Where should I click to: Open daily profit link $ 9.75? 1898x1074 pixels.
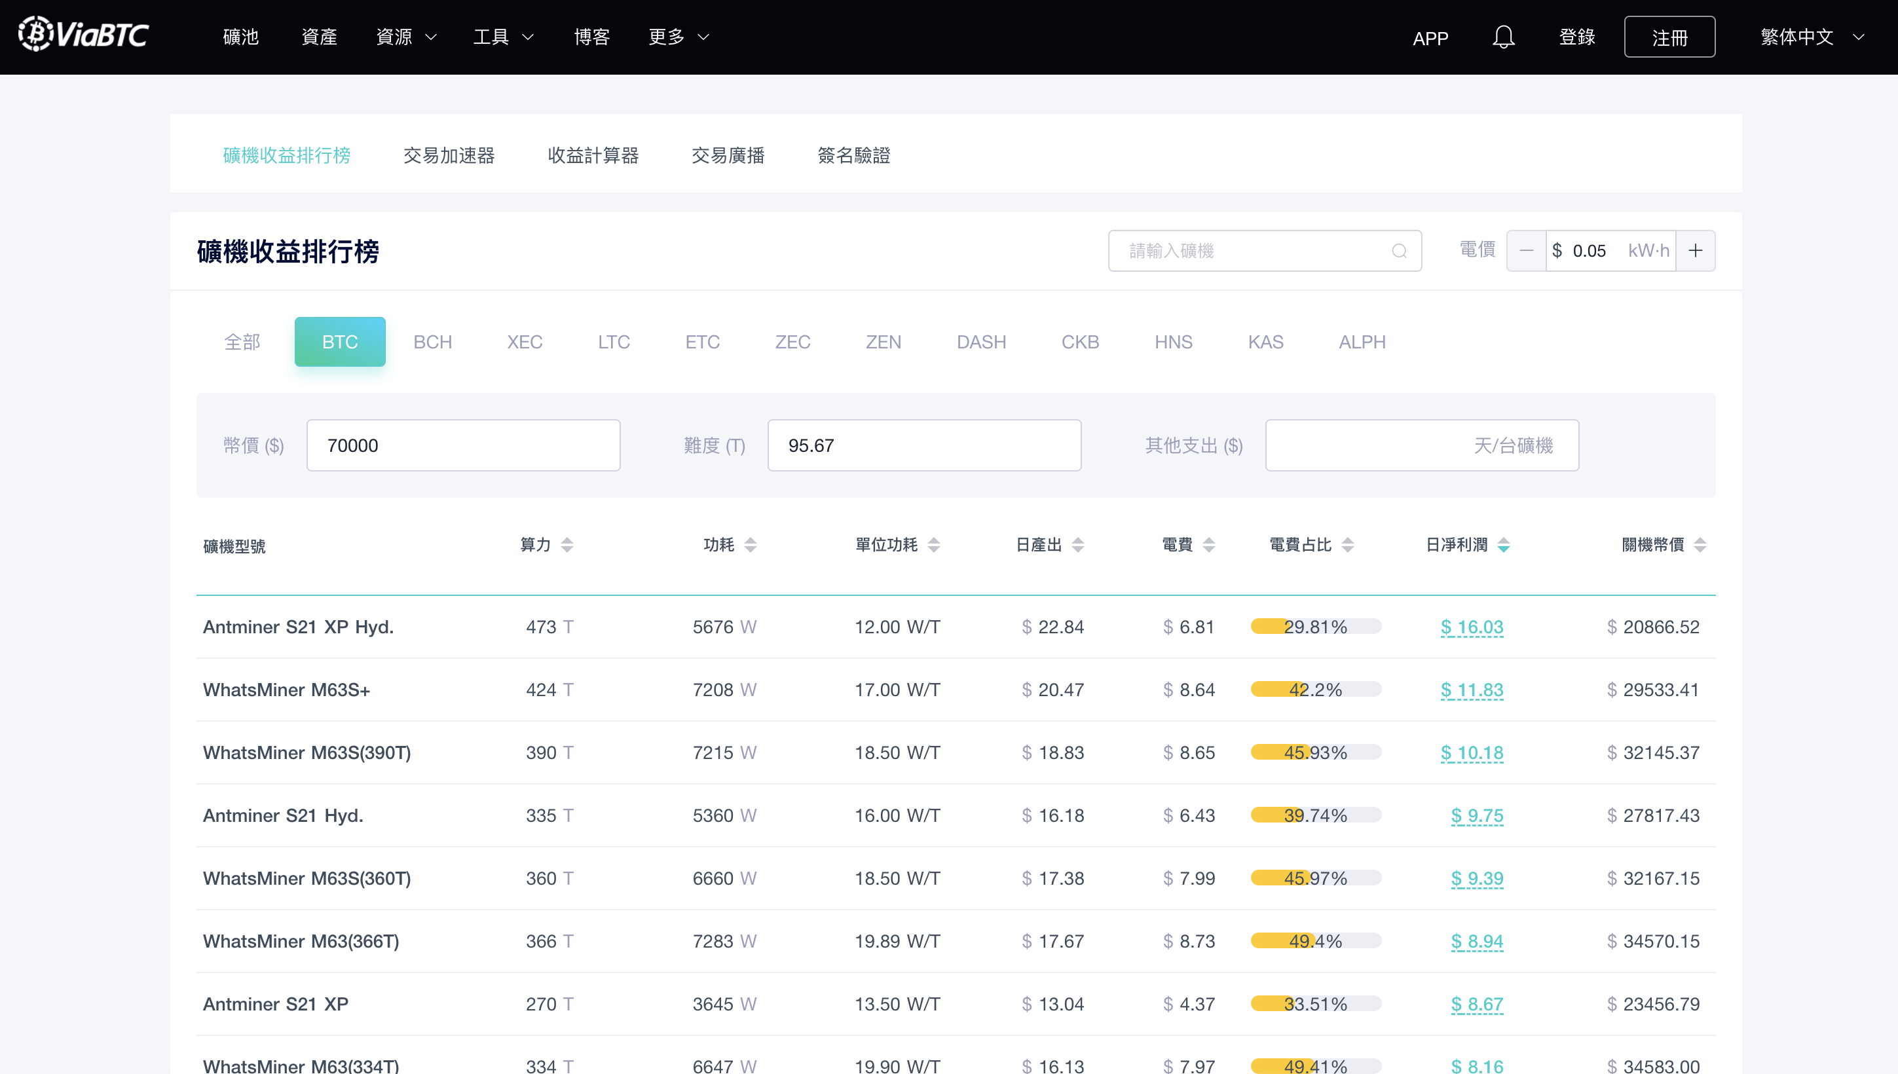1477,815
